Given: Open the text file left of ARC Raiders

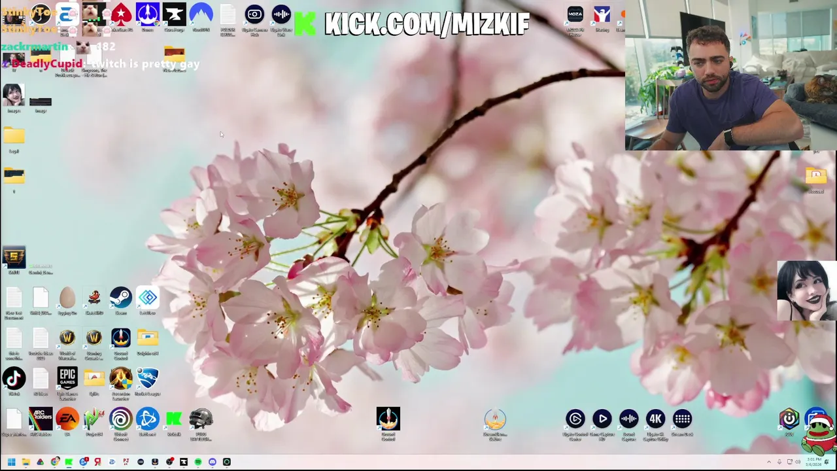Looking at the screenshot, I should pos(14,419).
